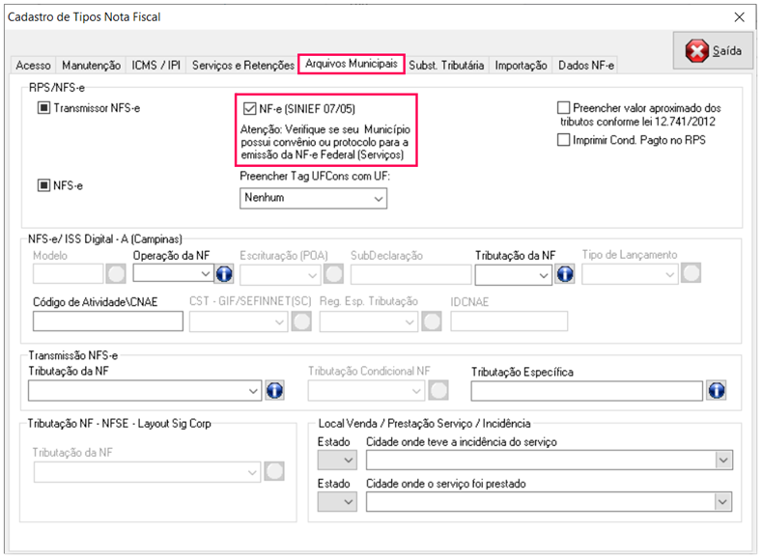The height and width of the screenshot is (559, 762).
Task: Click info icon next to Transmissão NFS-e Tributação da NF
Action: click(274, 390)
